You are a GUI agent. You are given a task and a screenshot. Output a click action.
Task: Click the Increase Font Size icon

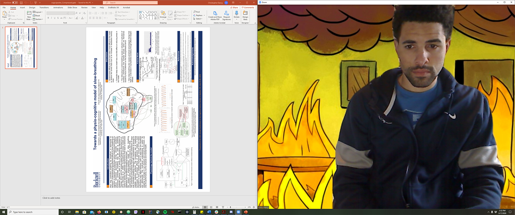coord(77,13)
